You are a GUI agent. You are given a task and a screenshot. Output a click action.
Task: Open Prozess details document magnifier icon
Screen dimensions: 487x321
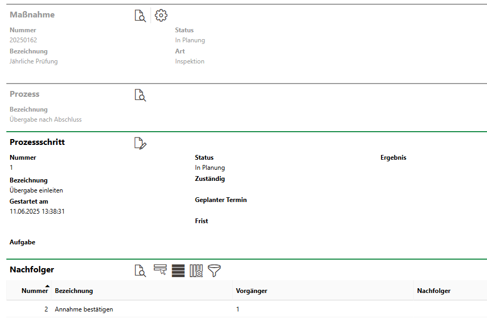[x=140, y=95]
